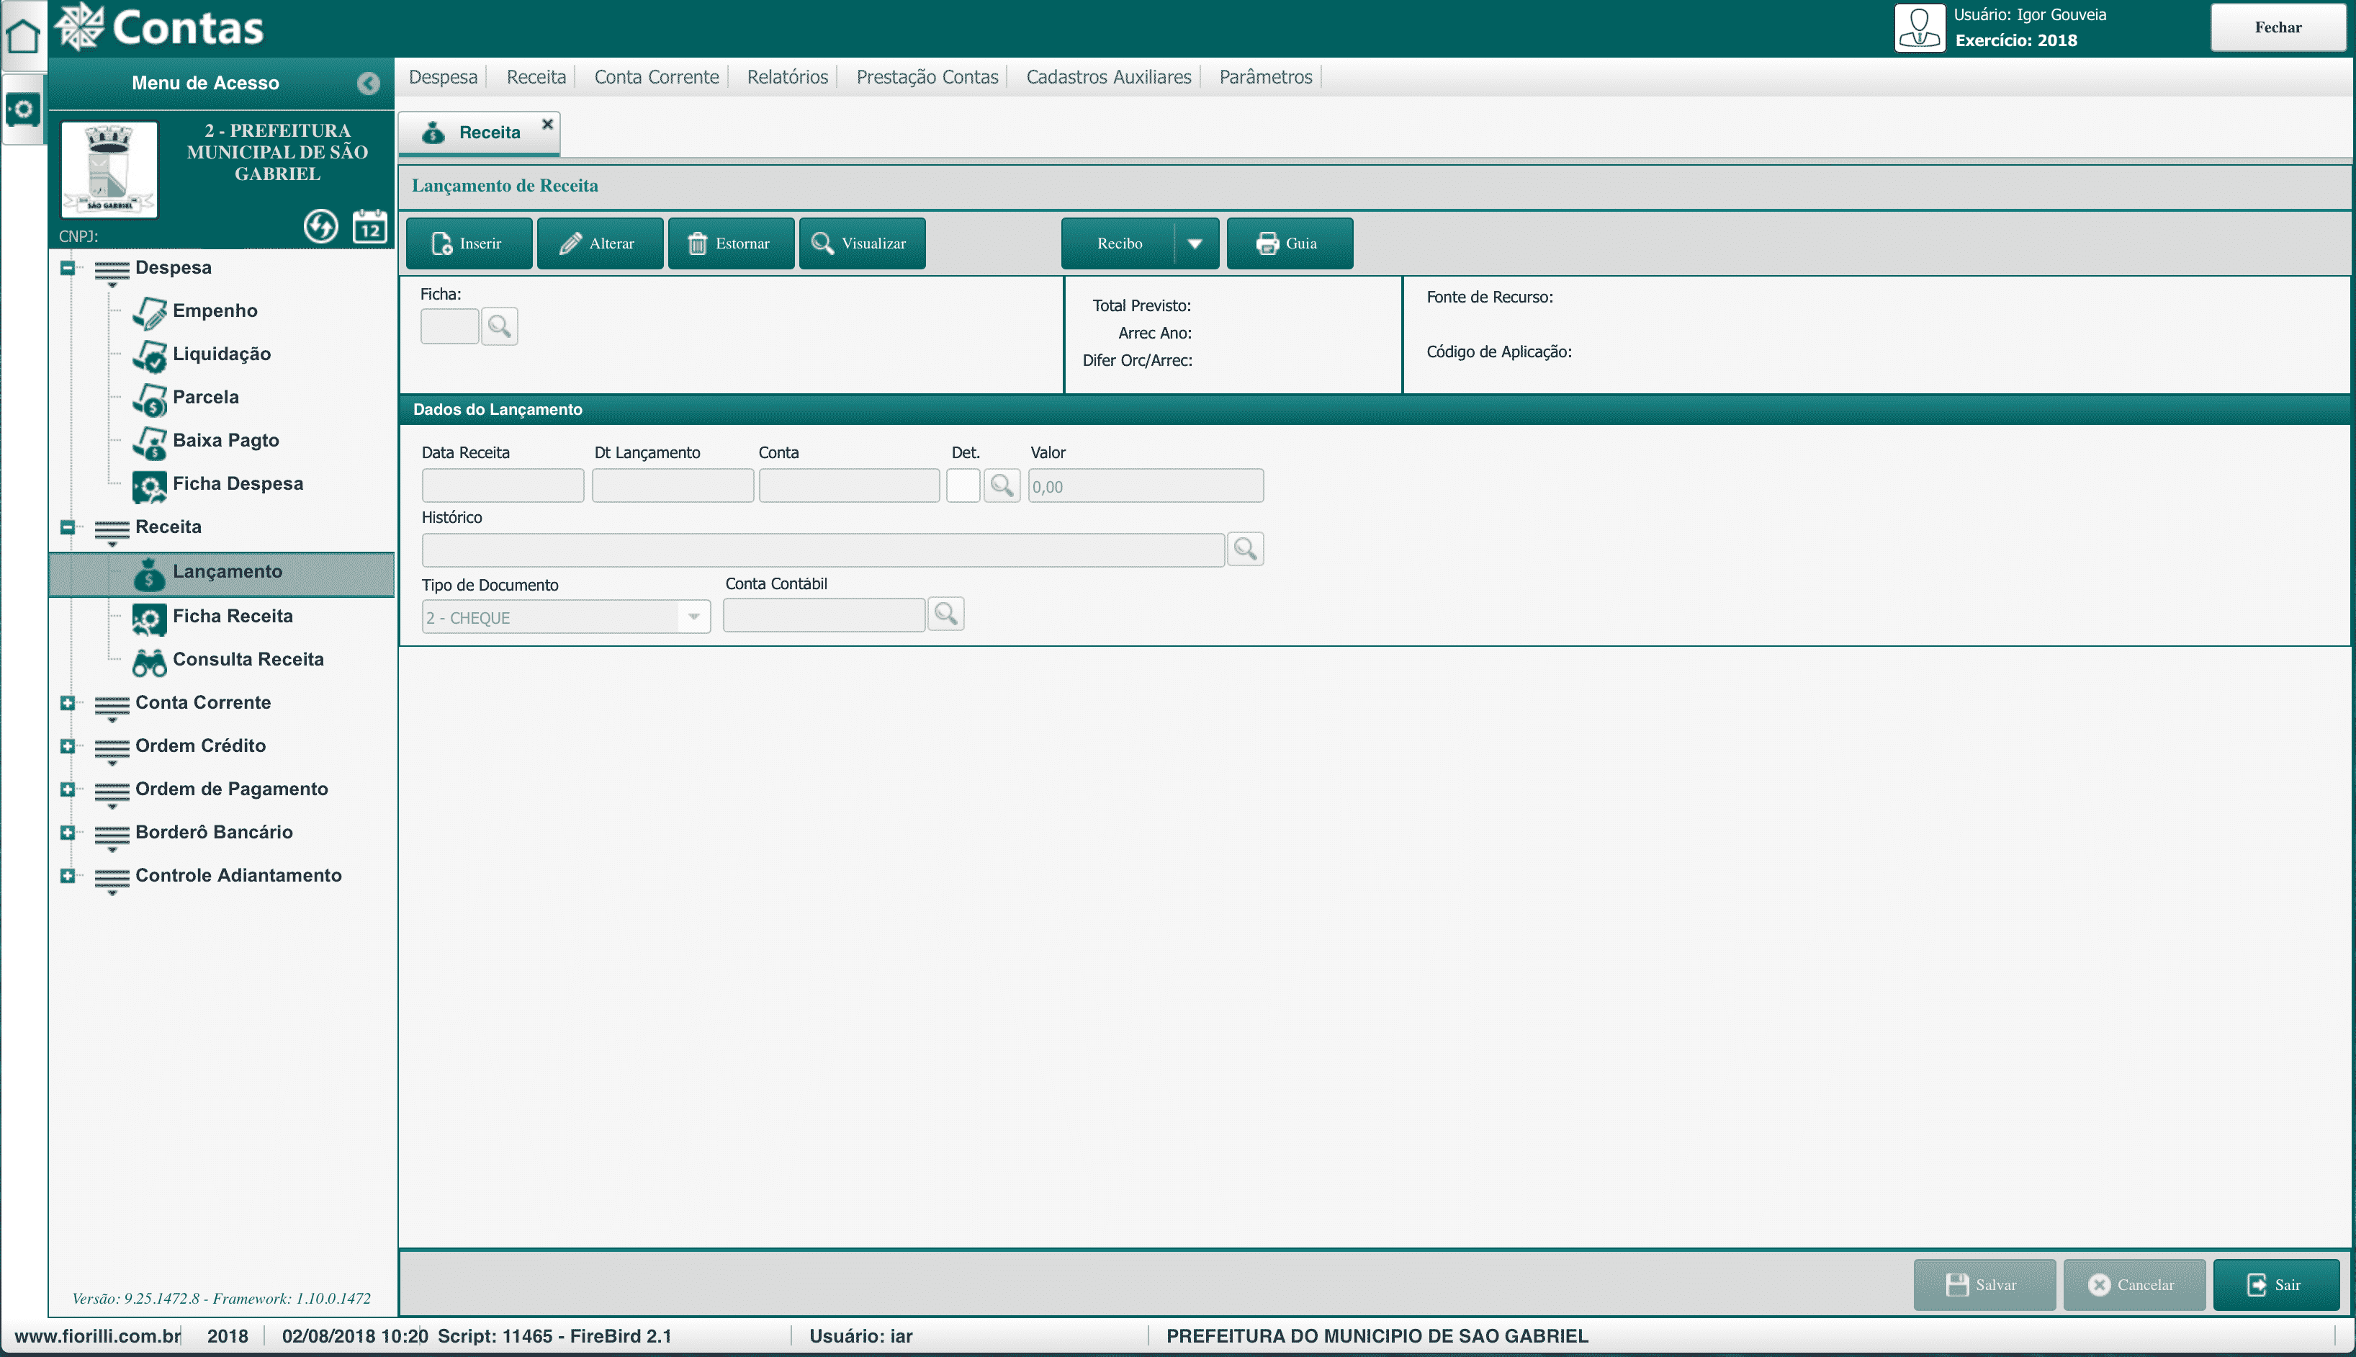2356x1357 pixels.
Task: Click the user profile avatar icon
Action: pos(1919,28)
